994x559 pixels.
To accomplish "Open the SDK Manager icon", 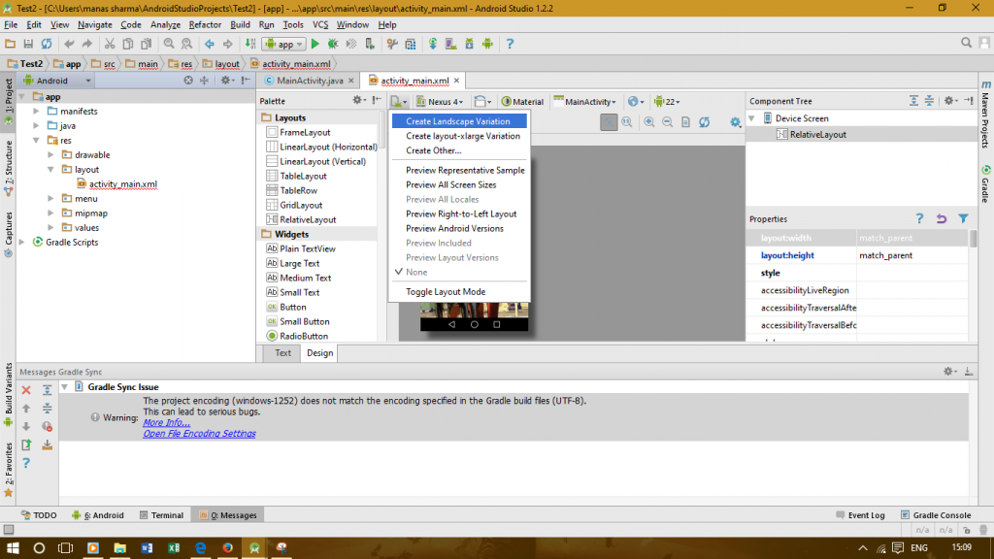I will coord(470,44).
